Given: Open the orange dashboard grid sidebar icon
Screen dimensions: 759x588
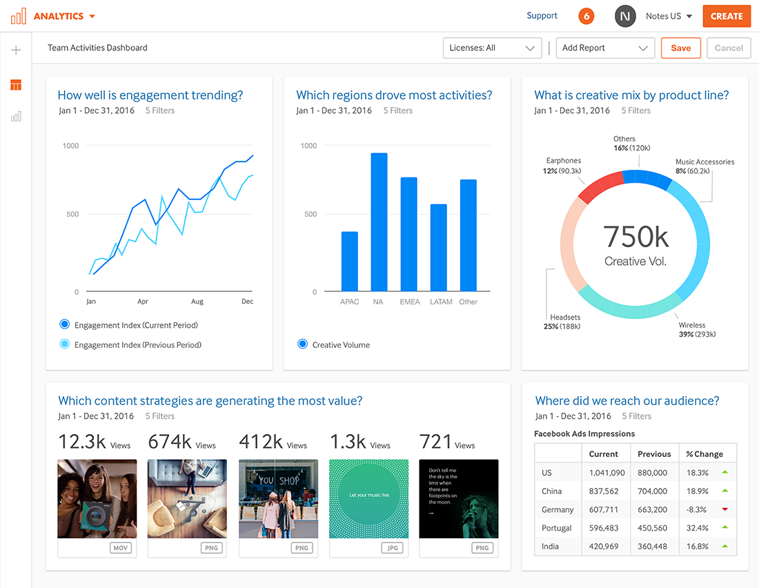Looking at the screenshot, I should pyautogui.click(x=16, y=85).
